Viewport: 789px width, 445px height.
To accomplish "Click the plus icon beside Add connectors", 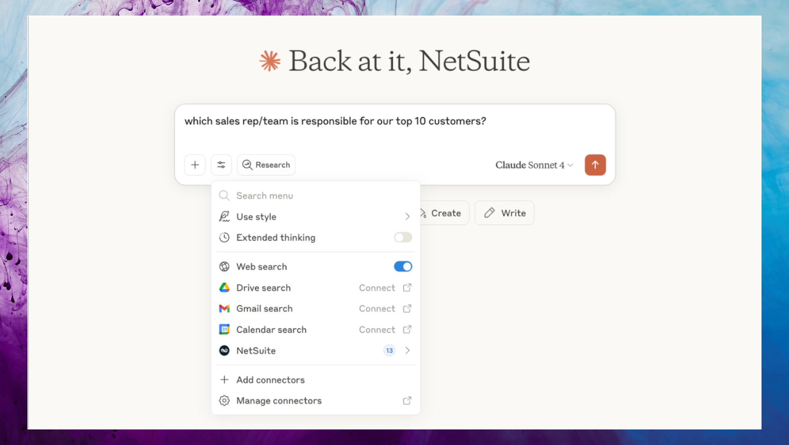I will coord(224,379).
